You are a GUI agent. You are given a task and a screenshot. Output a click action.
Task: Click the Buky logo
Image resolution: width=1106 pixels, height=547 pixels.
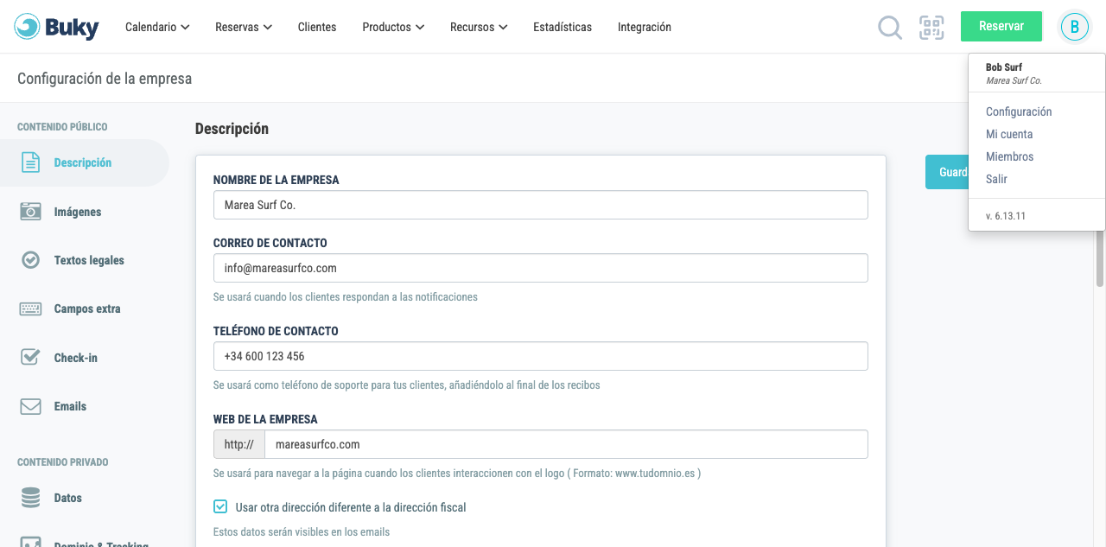(57, 27)
